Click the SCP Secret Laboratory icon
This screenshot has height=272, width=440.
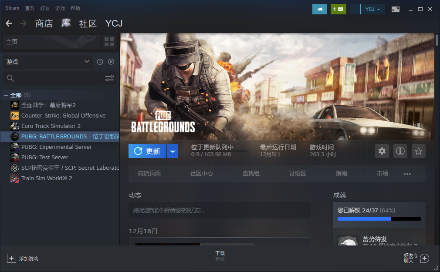tap(14, 168)
